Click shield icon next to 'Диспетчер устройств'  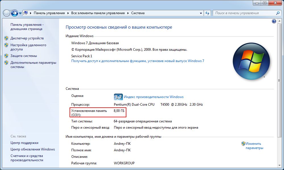click(6, 38)
